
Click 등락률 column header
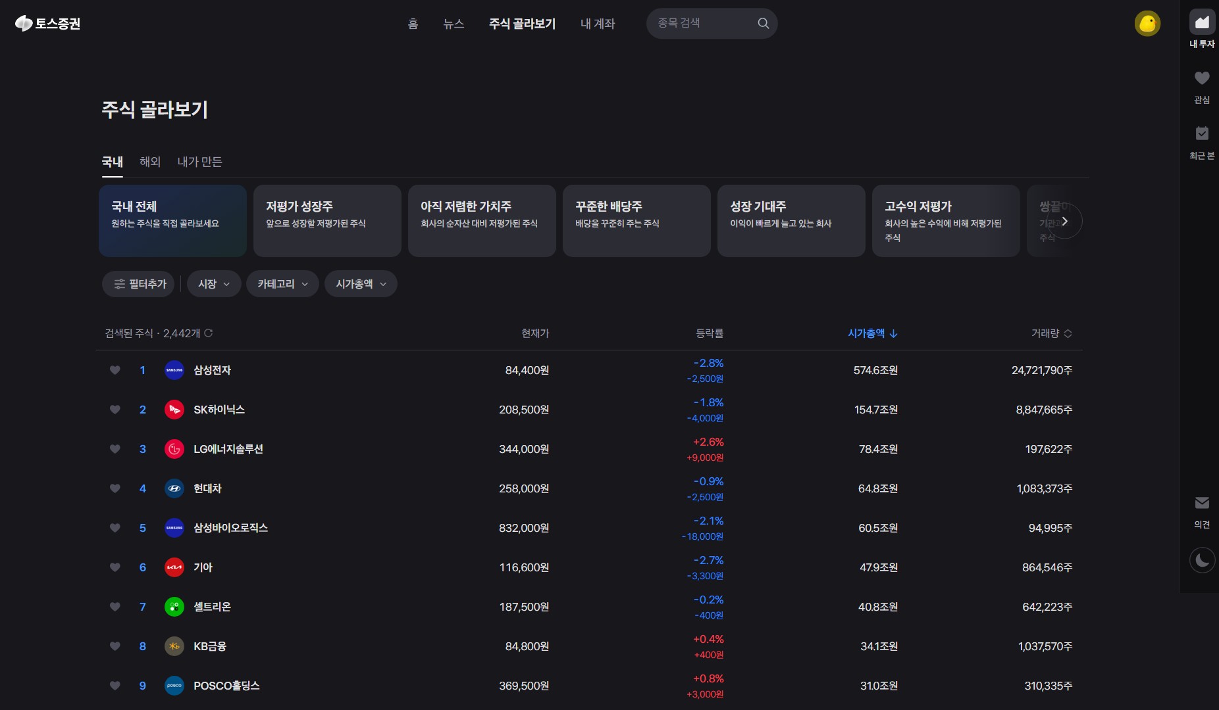pyautogui.click(x=710, y=333)
